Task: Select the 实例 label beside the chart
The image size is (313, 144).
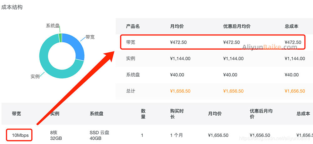Action: click(x=35, y=77)
